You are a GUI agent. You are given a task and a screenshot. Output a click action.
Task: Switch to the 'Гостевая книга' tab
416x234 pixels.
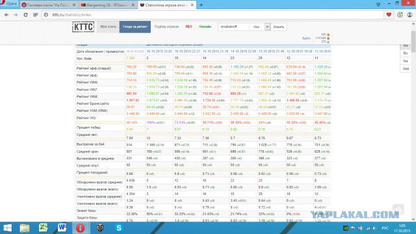48,5
